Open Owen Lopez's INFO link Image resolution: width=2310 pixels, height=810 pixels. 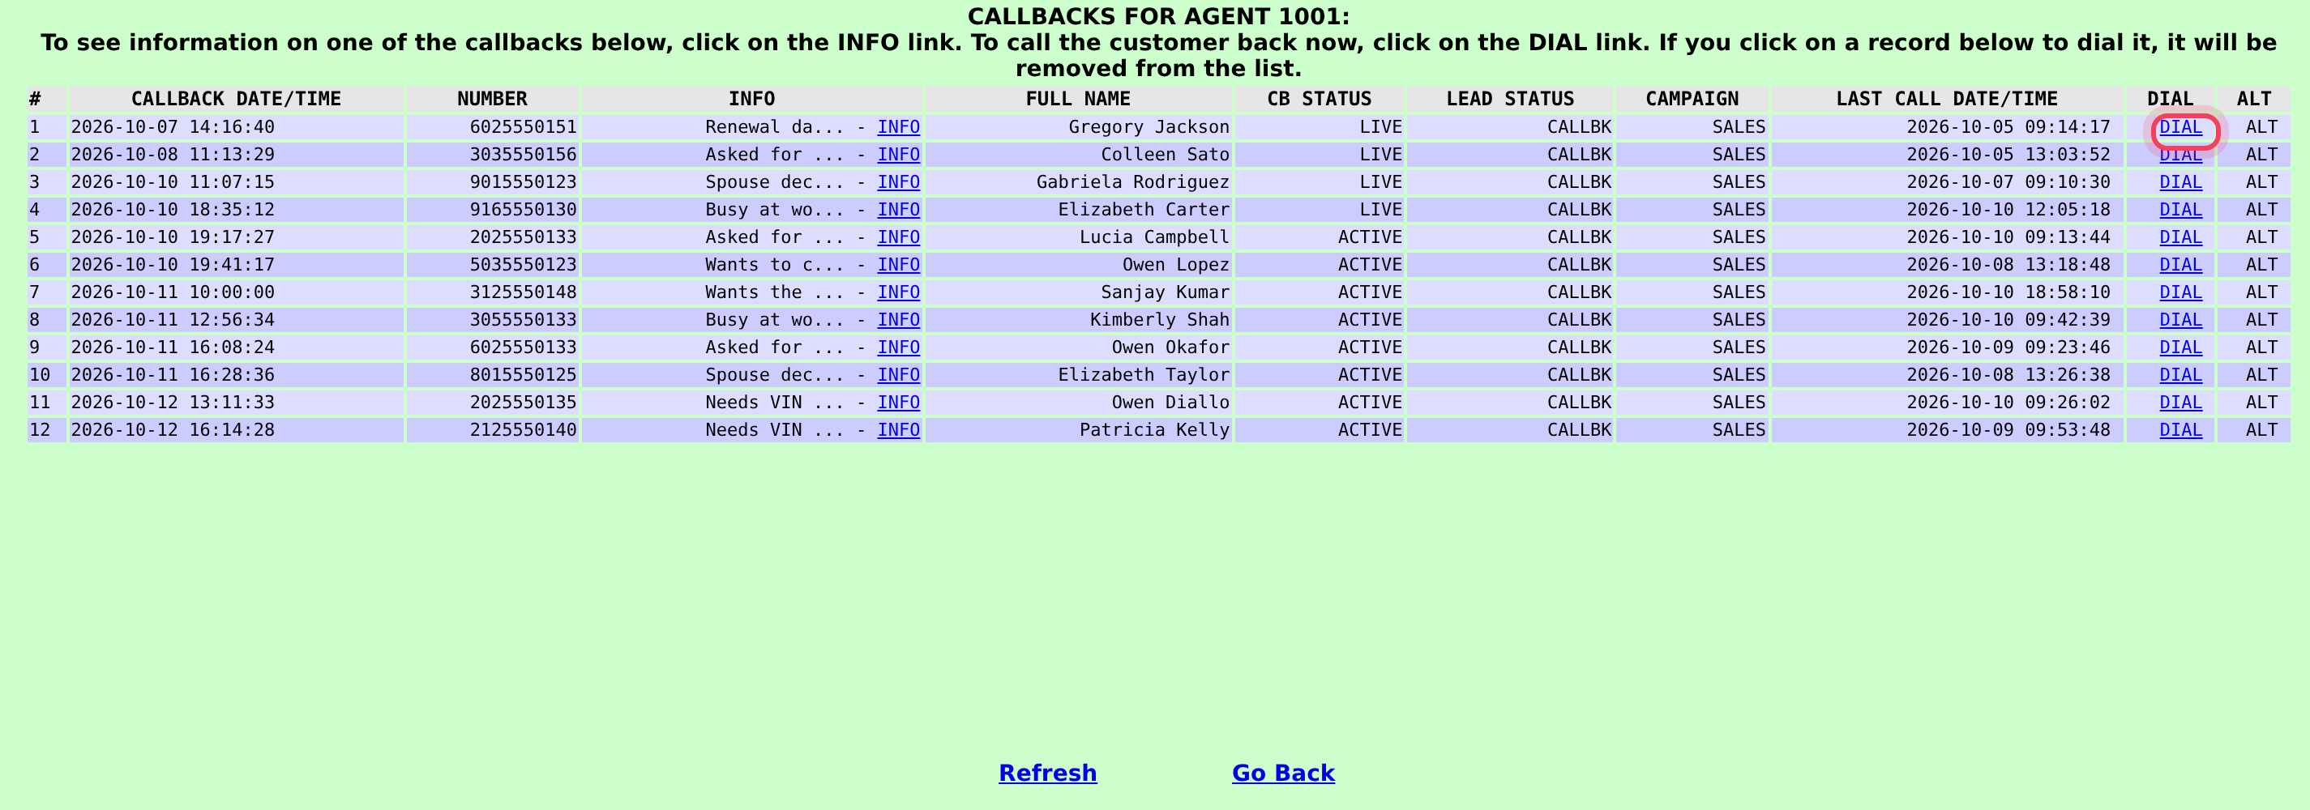click(x=897, y=265)
